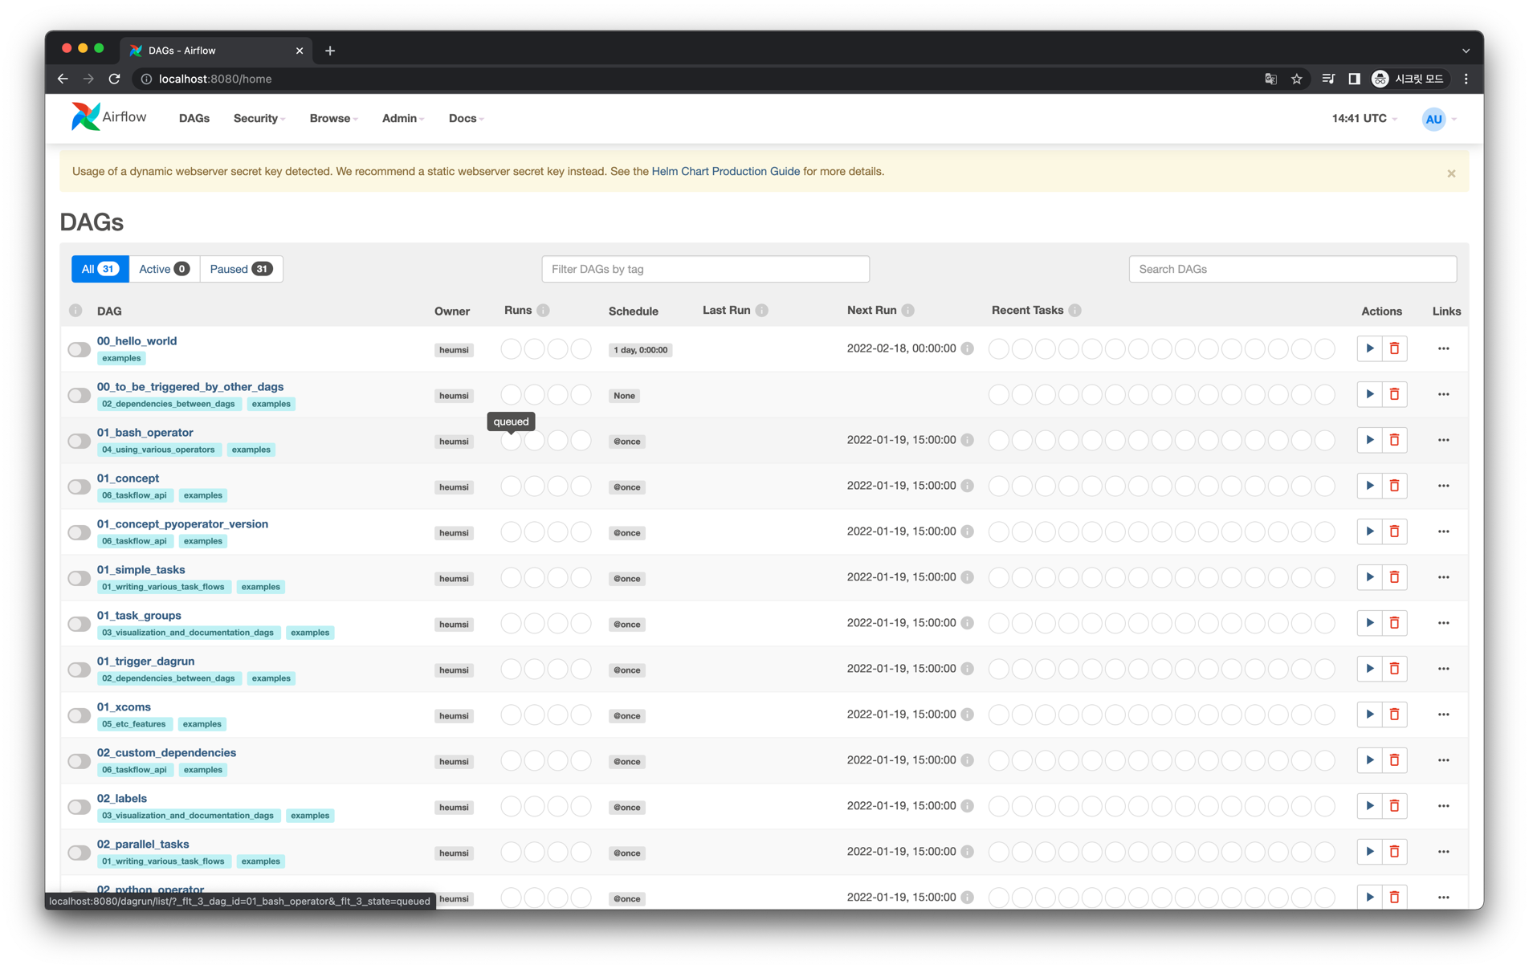This screenshot has height=969, width=1529.
Task: Open the 01_bash_operator DAG link
Action: click(145, 432)
